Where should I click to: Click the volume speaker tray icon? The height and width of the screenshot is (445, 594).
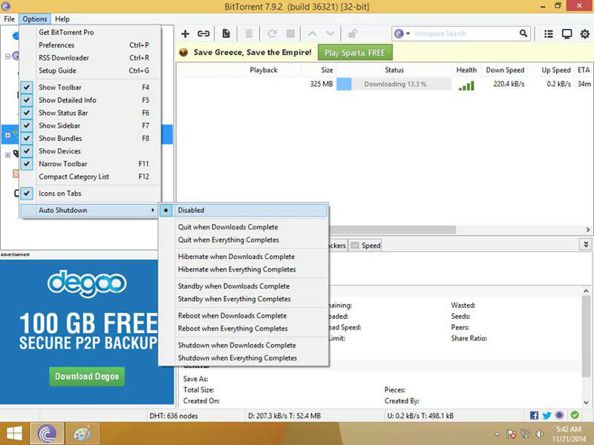[540, 434]
